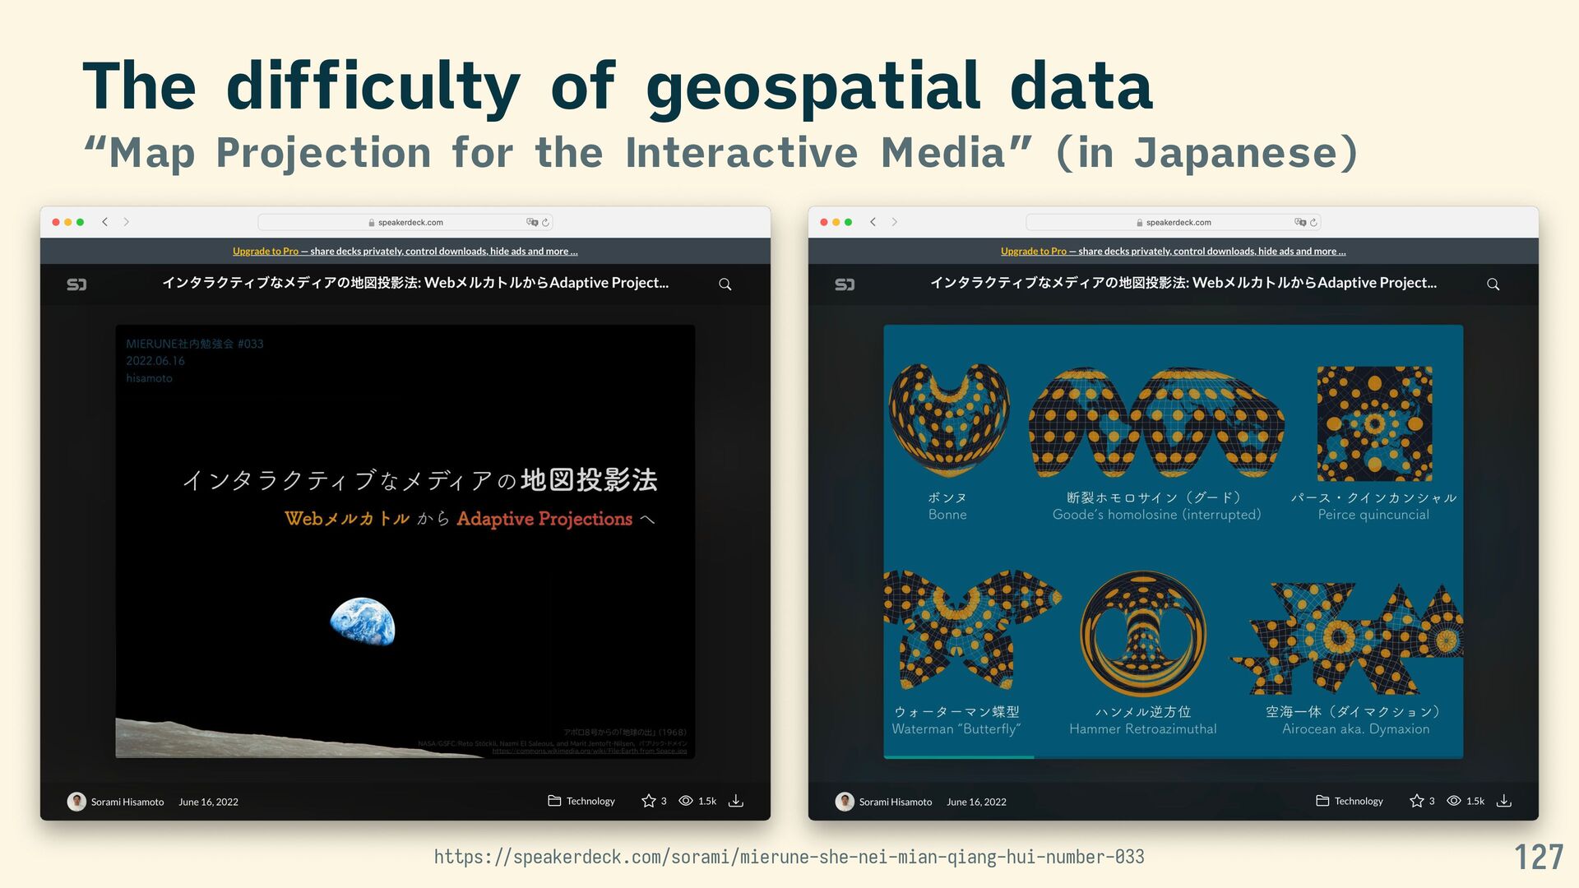Click the search icon in right Speaker Deck window

(x=1493, y=284)
